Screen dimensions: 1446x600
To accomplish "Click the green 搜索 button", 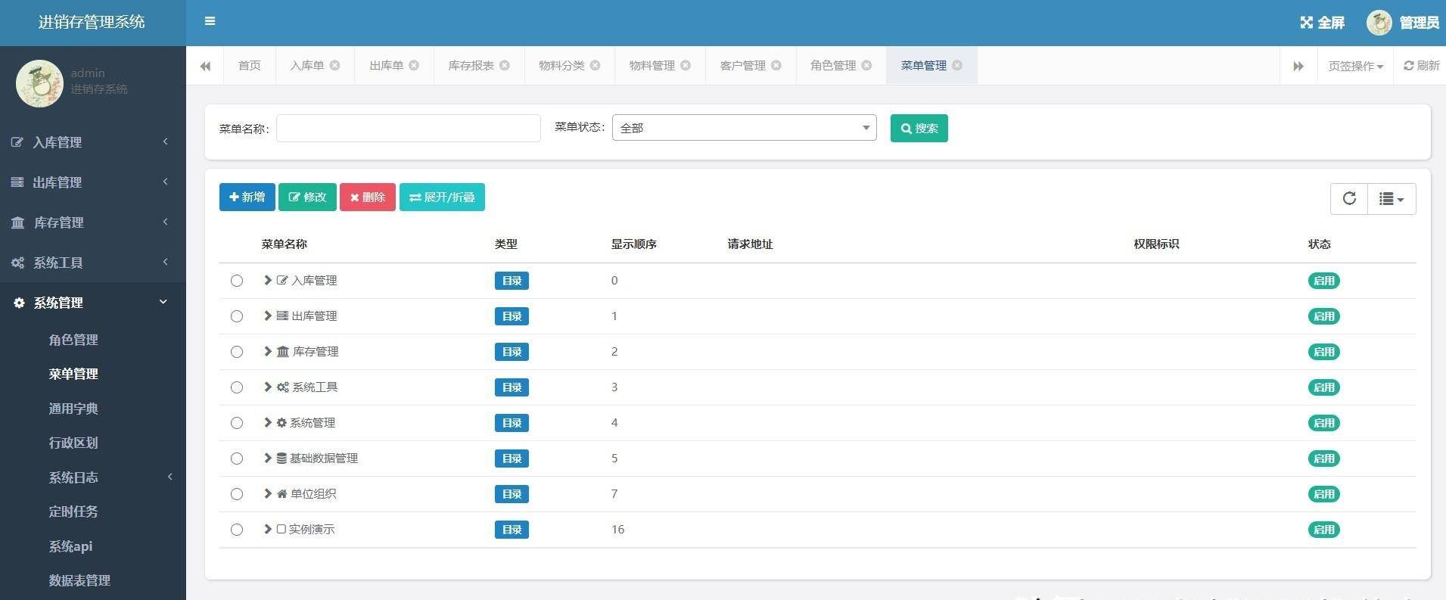I will point(919,128).
